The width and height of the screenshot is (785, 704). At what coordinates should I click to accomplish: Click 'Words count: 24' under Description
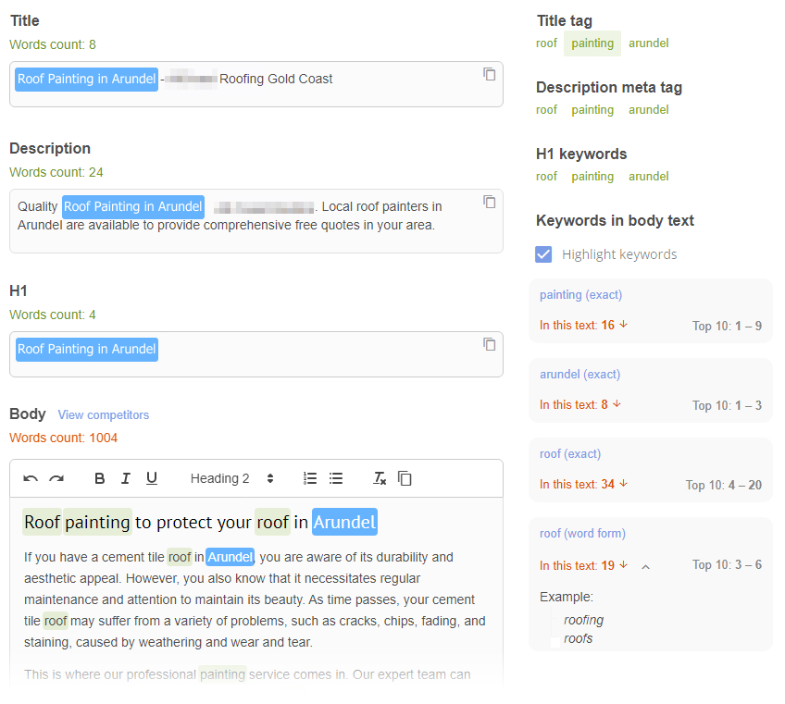56,172
